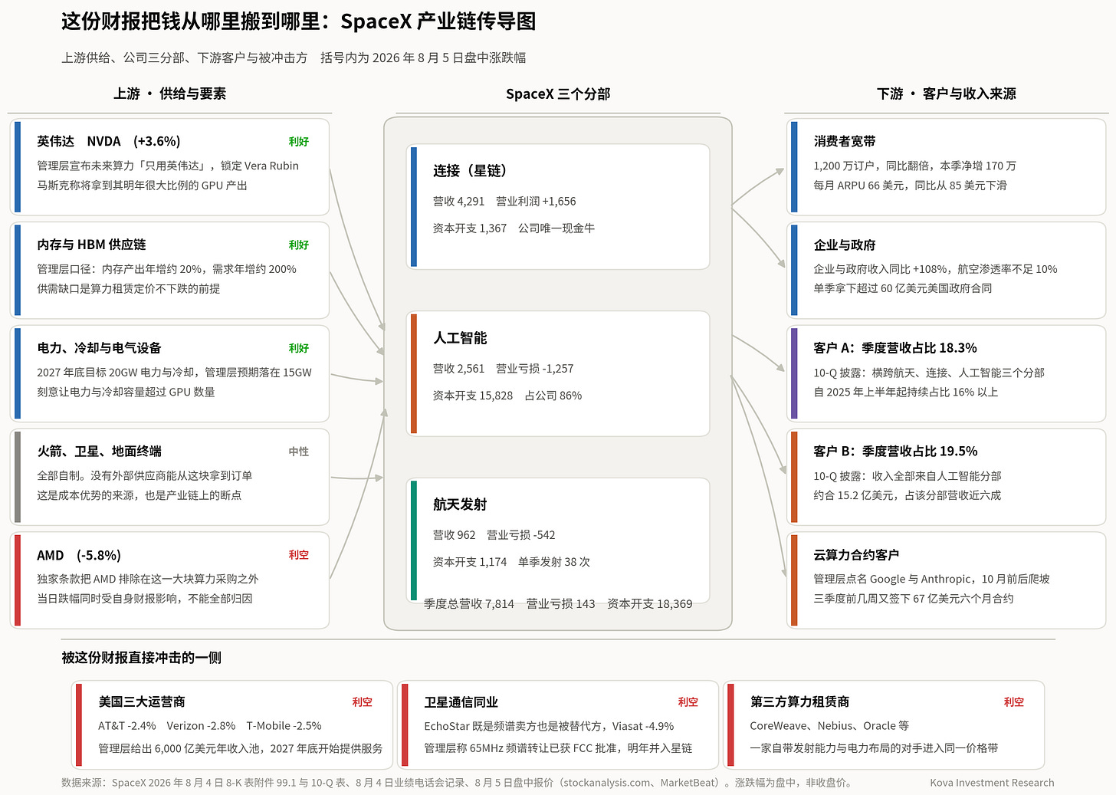The image size is (1116, 795).
Task: Click 利空 tag on 美国三大运营商 card
Action: point(363,701)
